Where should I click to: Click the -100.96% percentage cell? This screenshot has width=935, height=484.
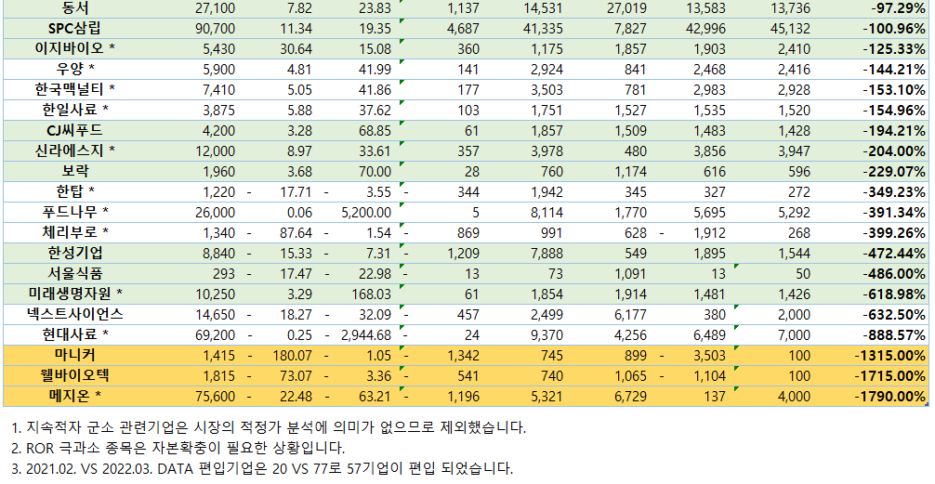pos(894,29)
